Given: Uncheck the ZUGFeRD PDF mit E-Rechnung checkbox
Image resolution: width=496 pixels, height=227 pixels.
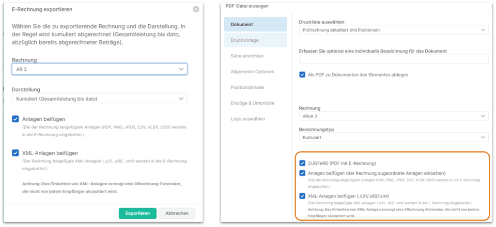Looking at the screenshot, I should point(302,163).
